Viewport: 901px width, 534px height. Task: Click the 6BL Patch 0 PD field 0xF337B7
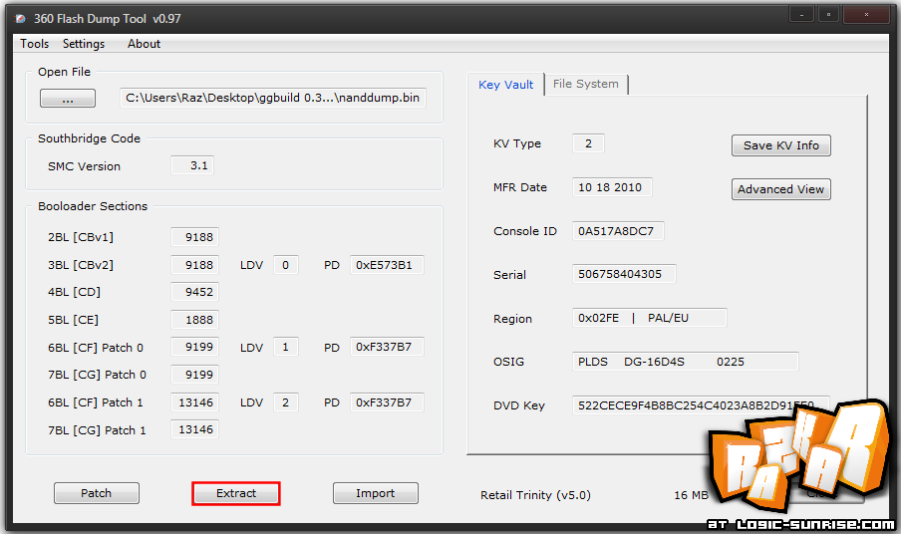(388, 347)
